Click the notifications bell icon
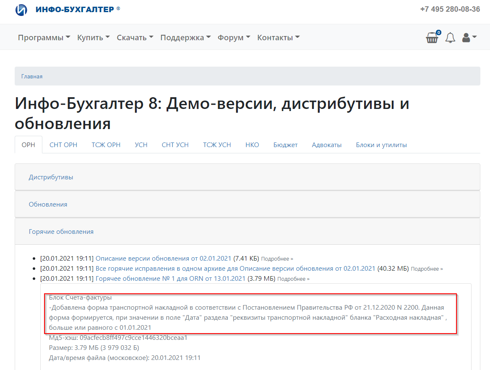This screenshot has width=490, height=370. (450, 37)
